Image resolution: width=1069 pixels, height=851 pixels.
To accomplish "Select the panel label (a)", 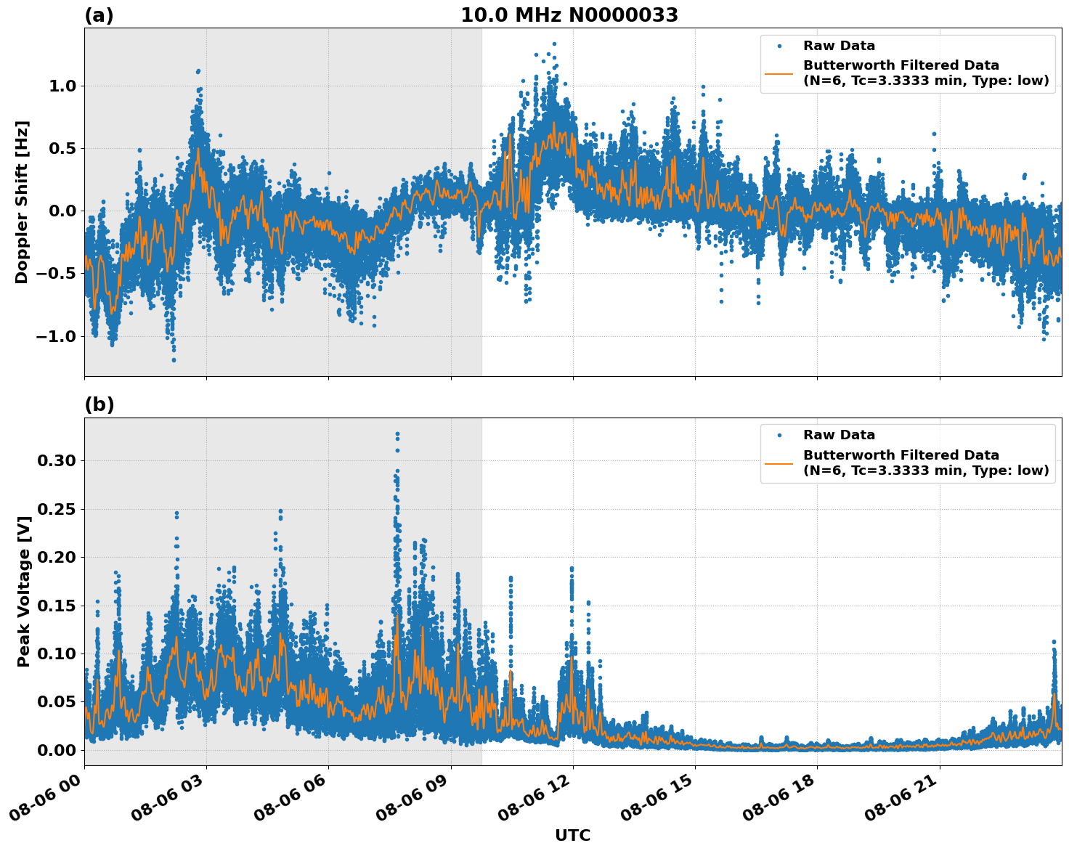I will 99,12.
